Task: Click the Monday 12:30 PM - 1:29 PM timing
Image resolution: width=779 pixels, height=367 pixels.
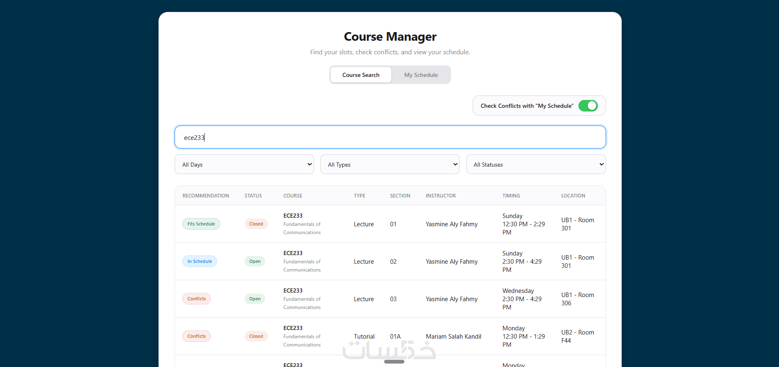Action: click(x=524, y=337)
